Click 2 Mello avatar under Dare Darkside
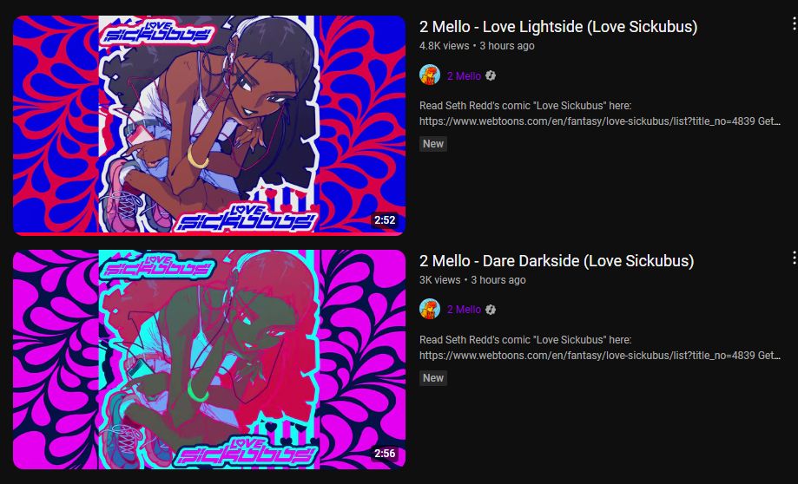The width and height of the screenshot is (798, 484). click(430, 309)
